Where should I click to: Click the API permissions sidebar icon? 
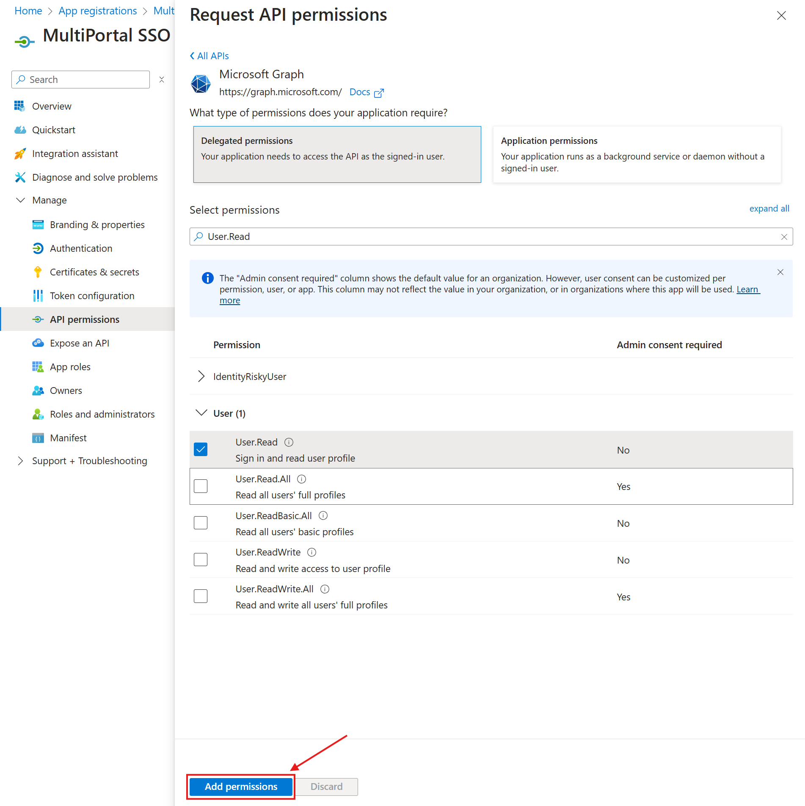point(38,319)
